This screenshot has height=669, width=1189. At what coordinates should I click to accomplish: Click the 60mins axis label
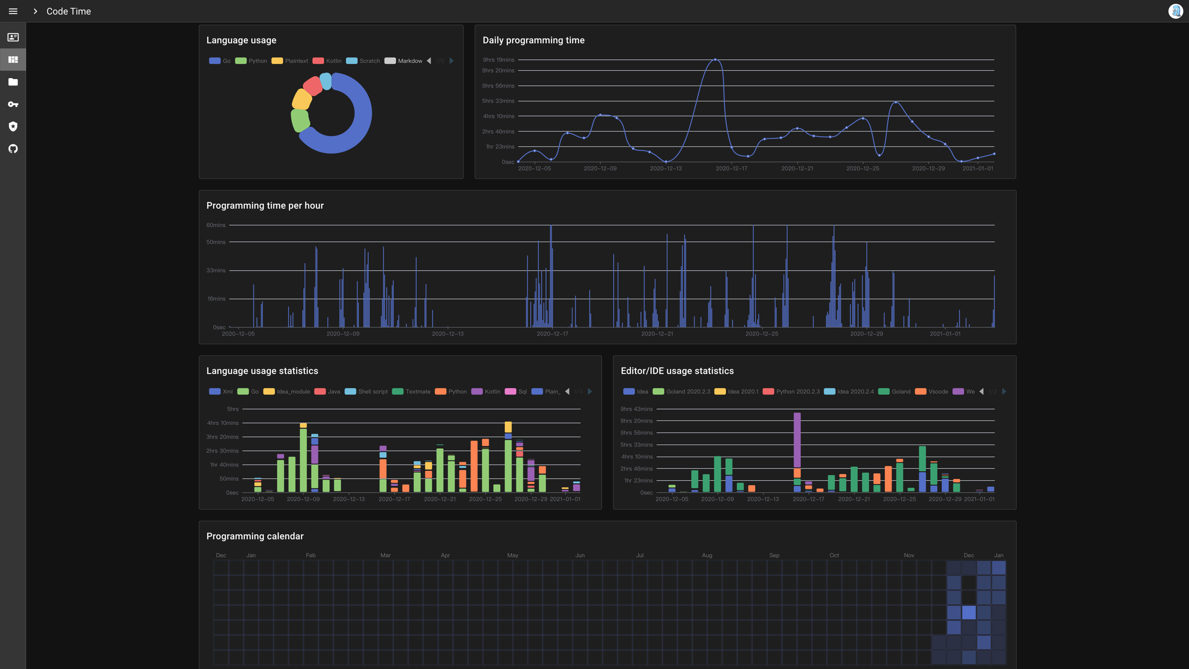[x=216, y=225]
